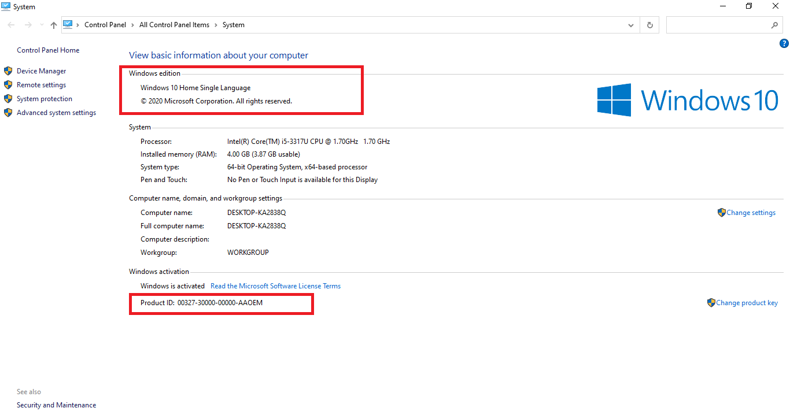Close the System window
The image size is (790, 419).
pos(776,6)
